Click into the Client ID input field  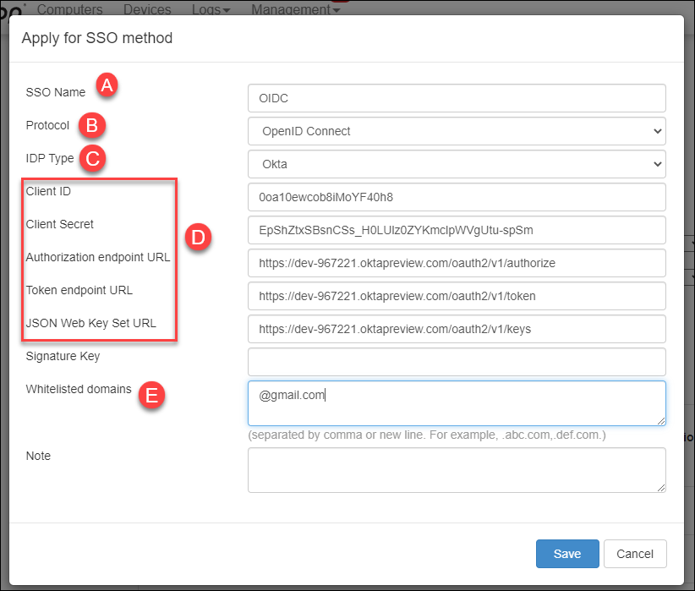pos(457,197)
